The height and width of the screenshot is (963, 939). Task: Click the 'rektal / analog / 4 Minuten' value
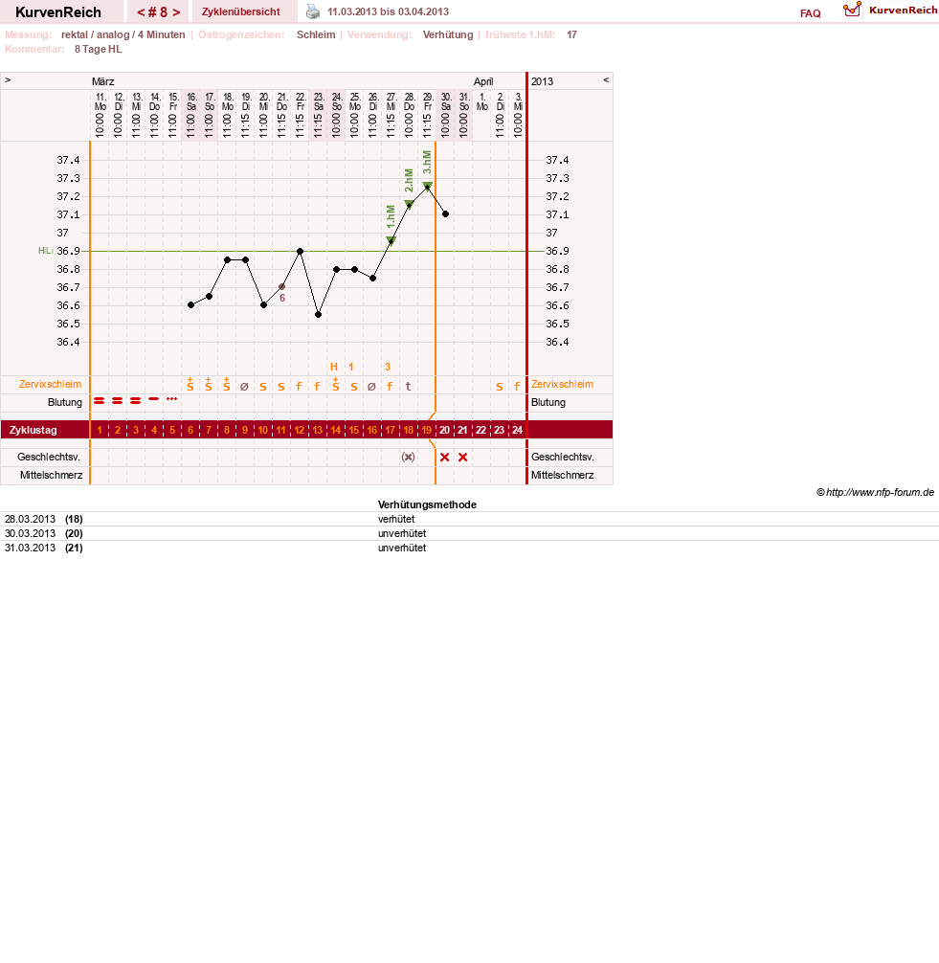click(123, 35)
